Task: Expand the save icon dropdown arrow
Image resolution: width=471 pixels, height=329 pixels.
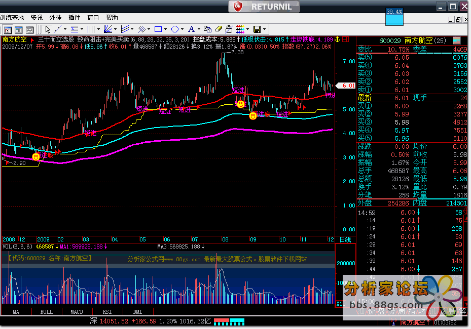Action: [x=264, y=29]
